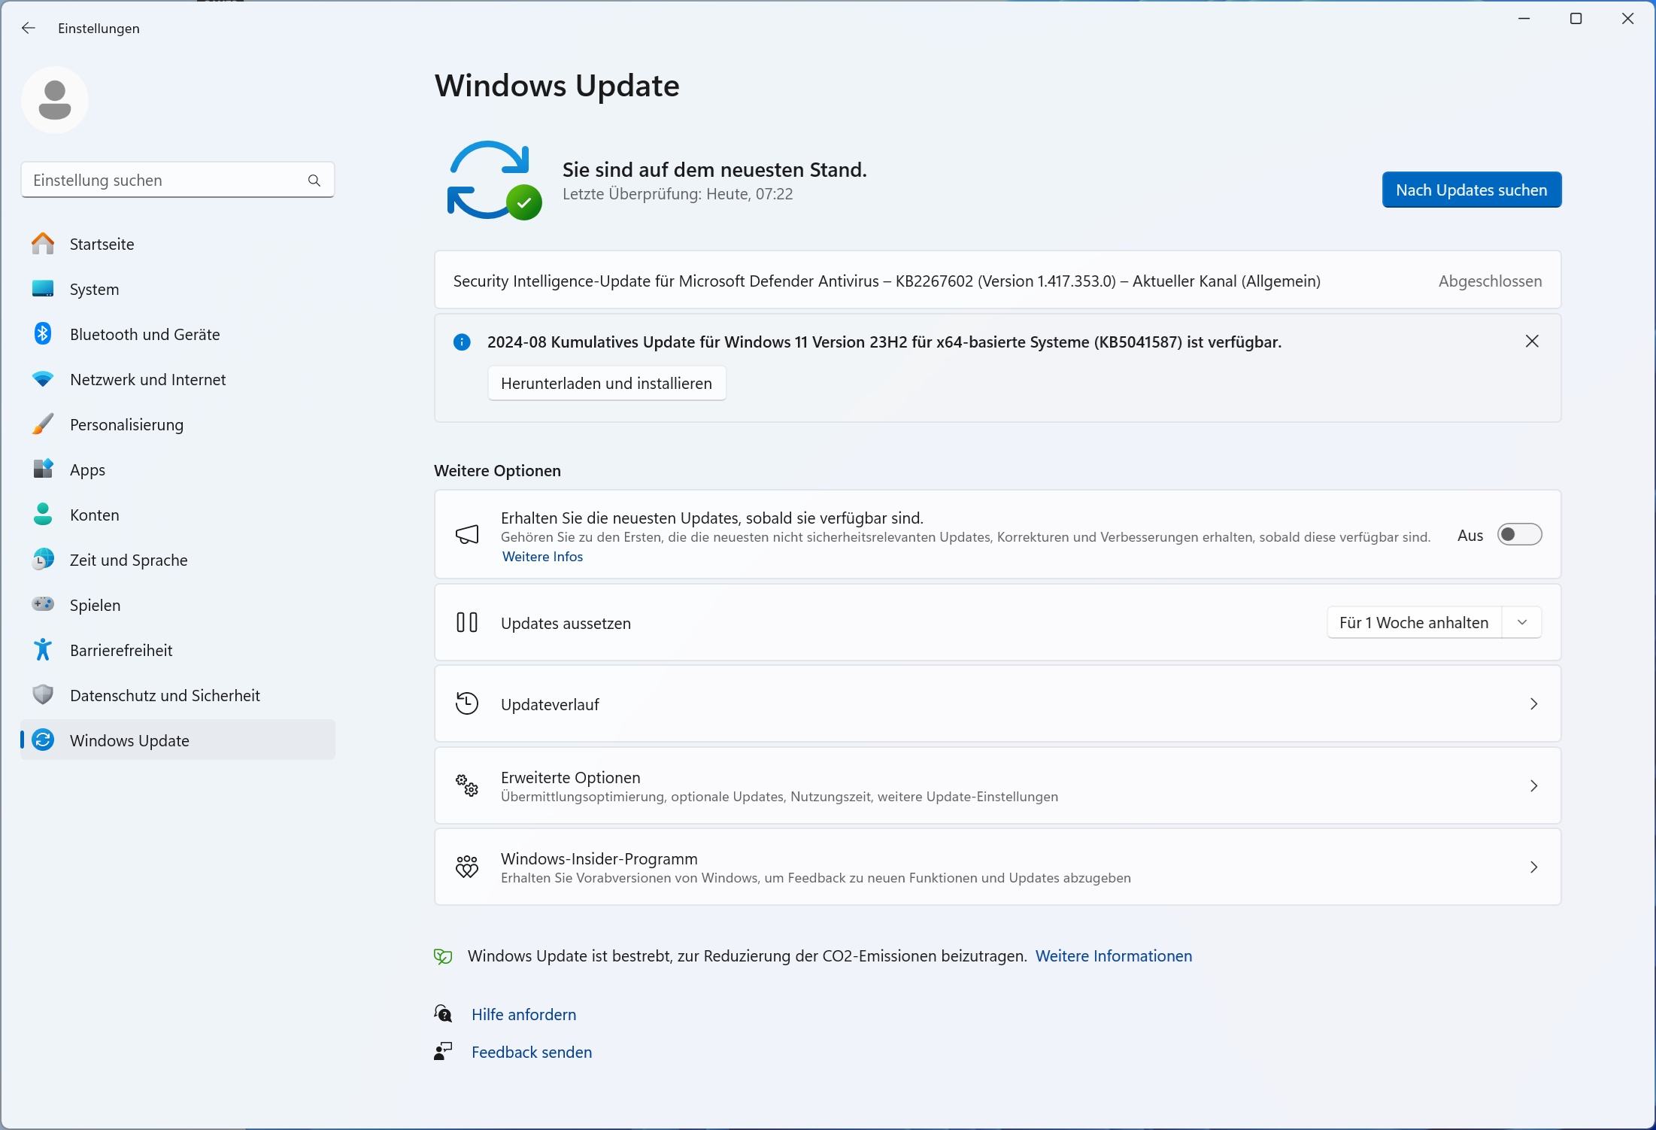Expand Erweiterte Optionen via its chevron
Image resolution: width=1656 pixels, height=1130 pixels.
[1533, 786]
